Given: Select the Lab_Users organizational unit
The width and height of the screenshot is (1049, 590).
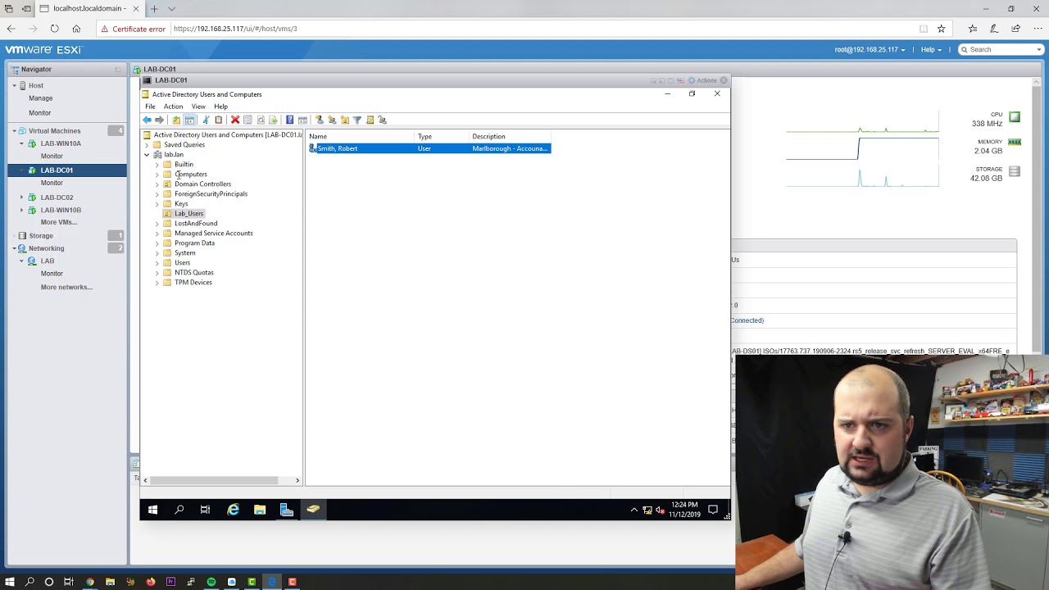Looking at the screenshot, I should click(188, 214).
